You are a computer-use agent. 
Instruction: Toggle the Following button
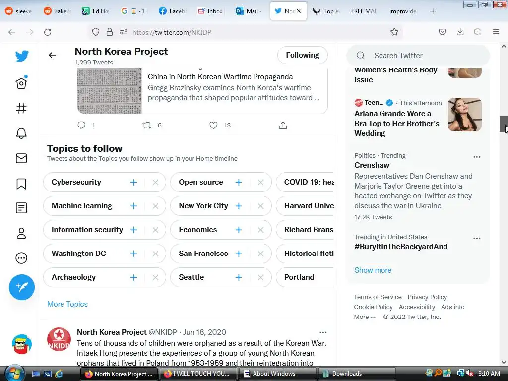click(303, 55)
